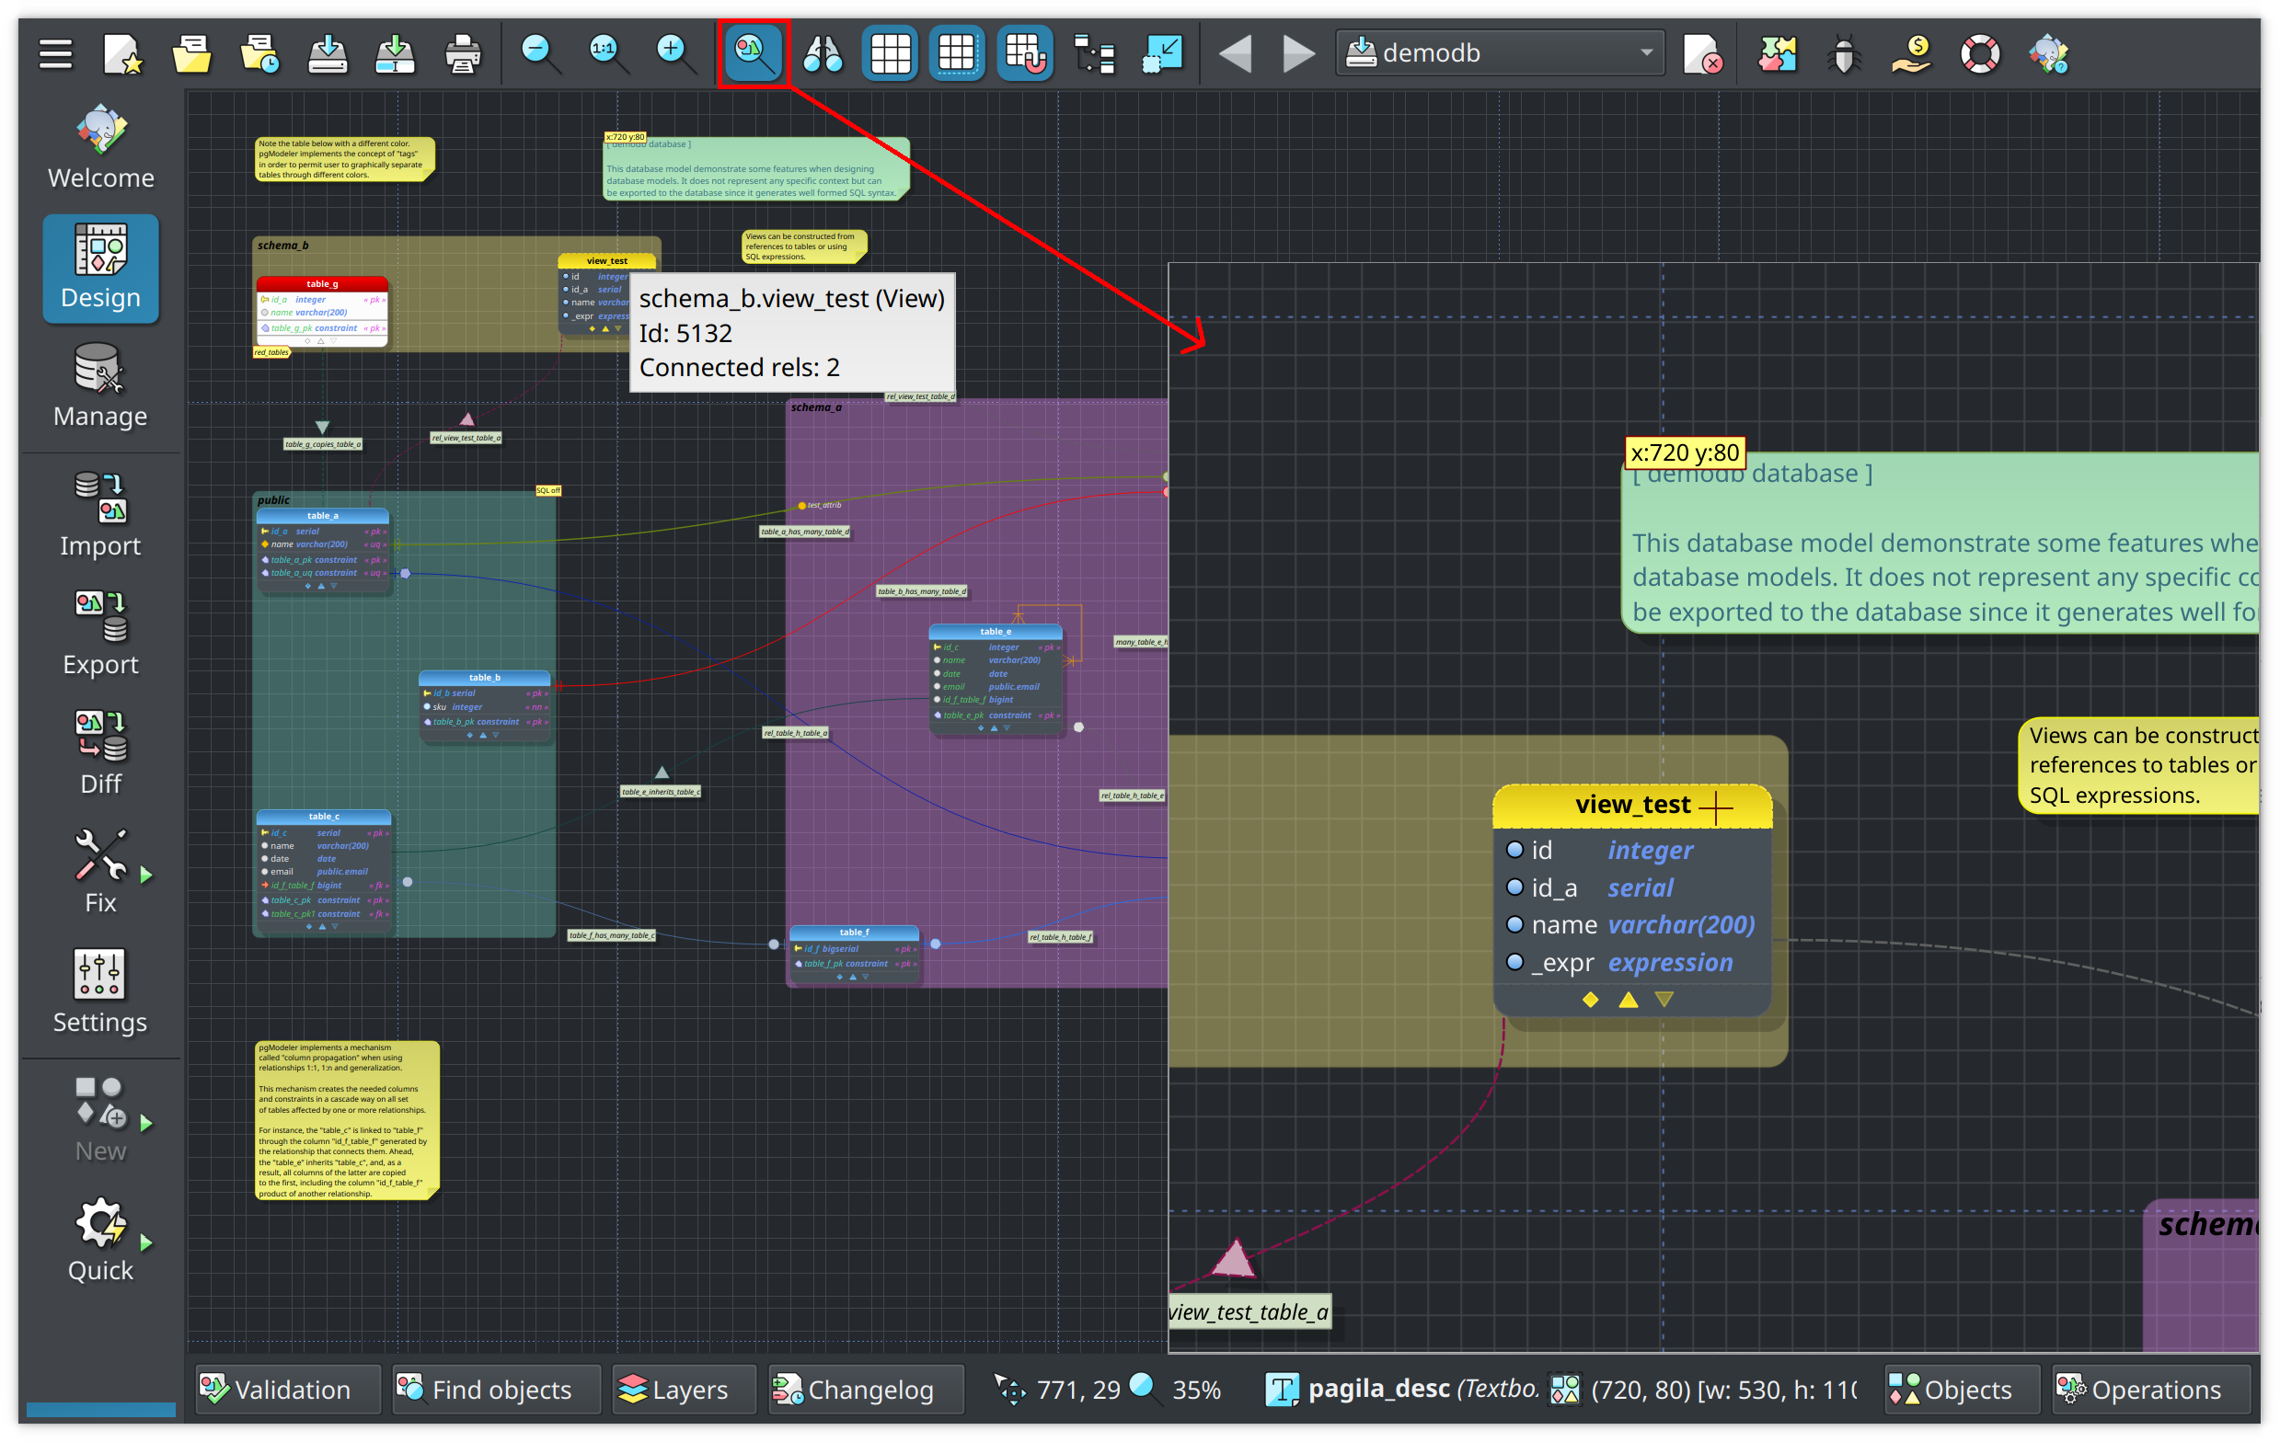Screen dimensions: 2280x1442
Task: Open the Diff tool
Action: [100, 753]
